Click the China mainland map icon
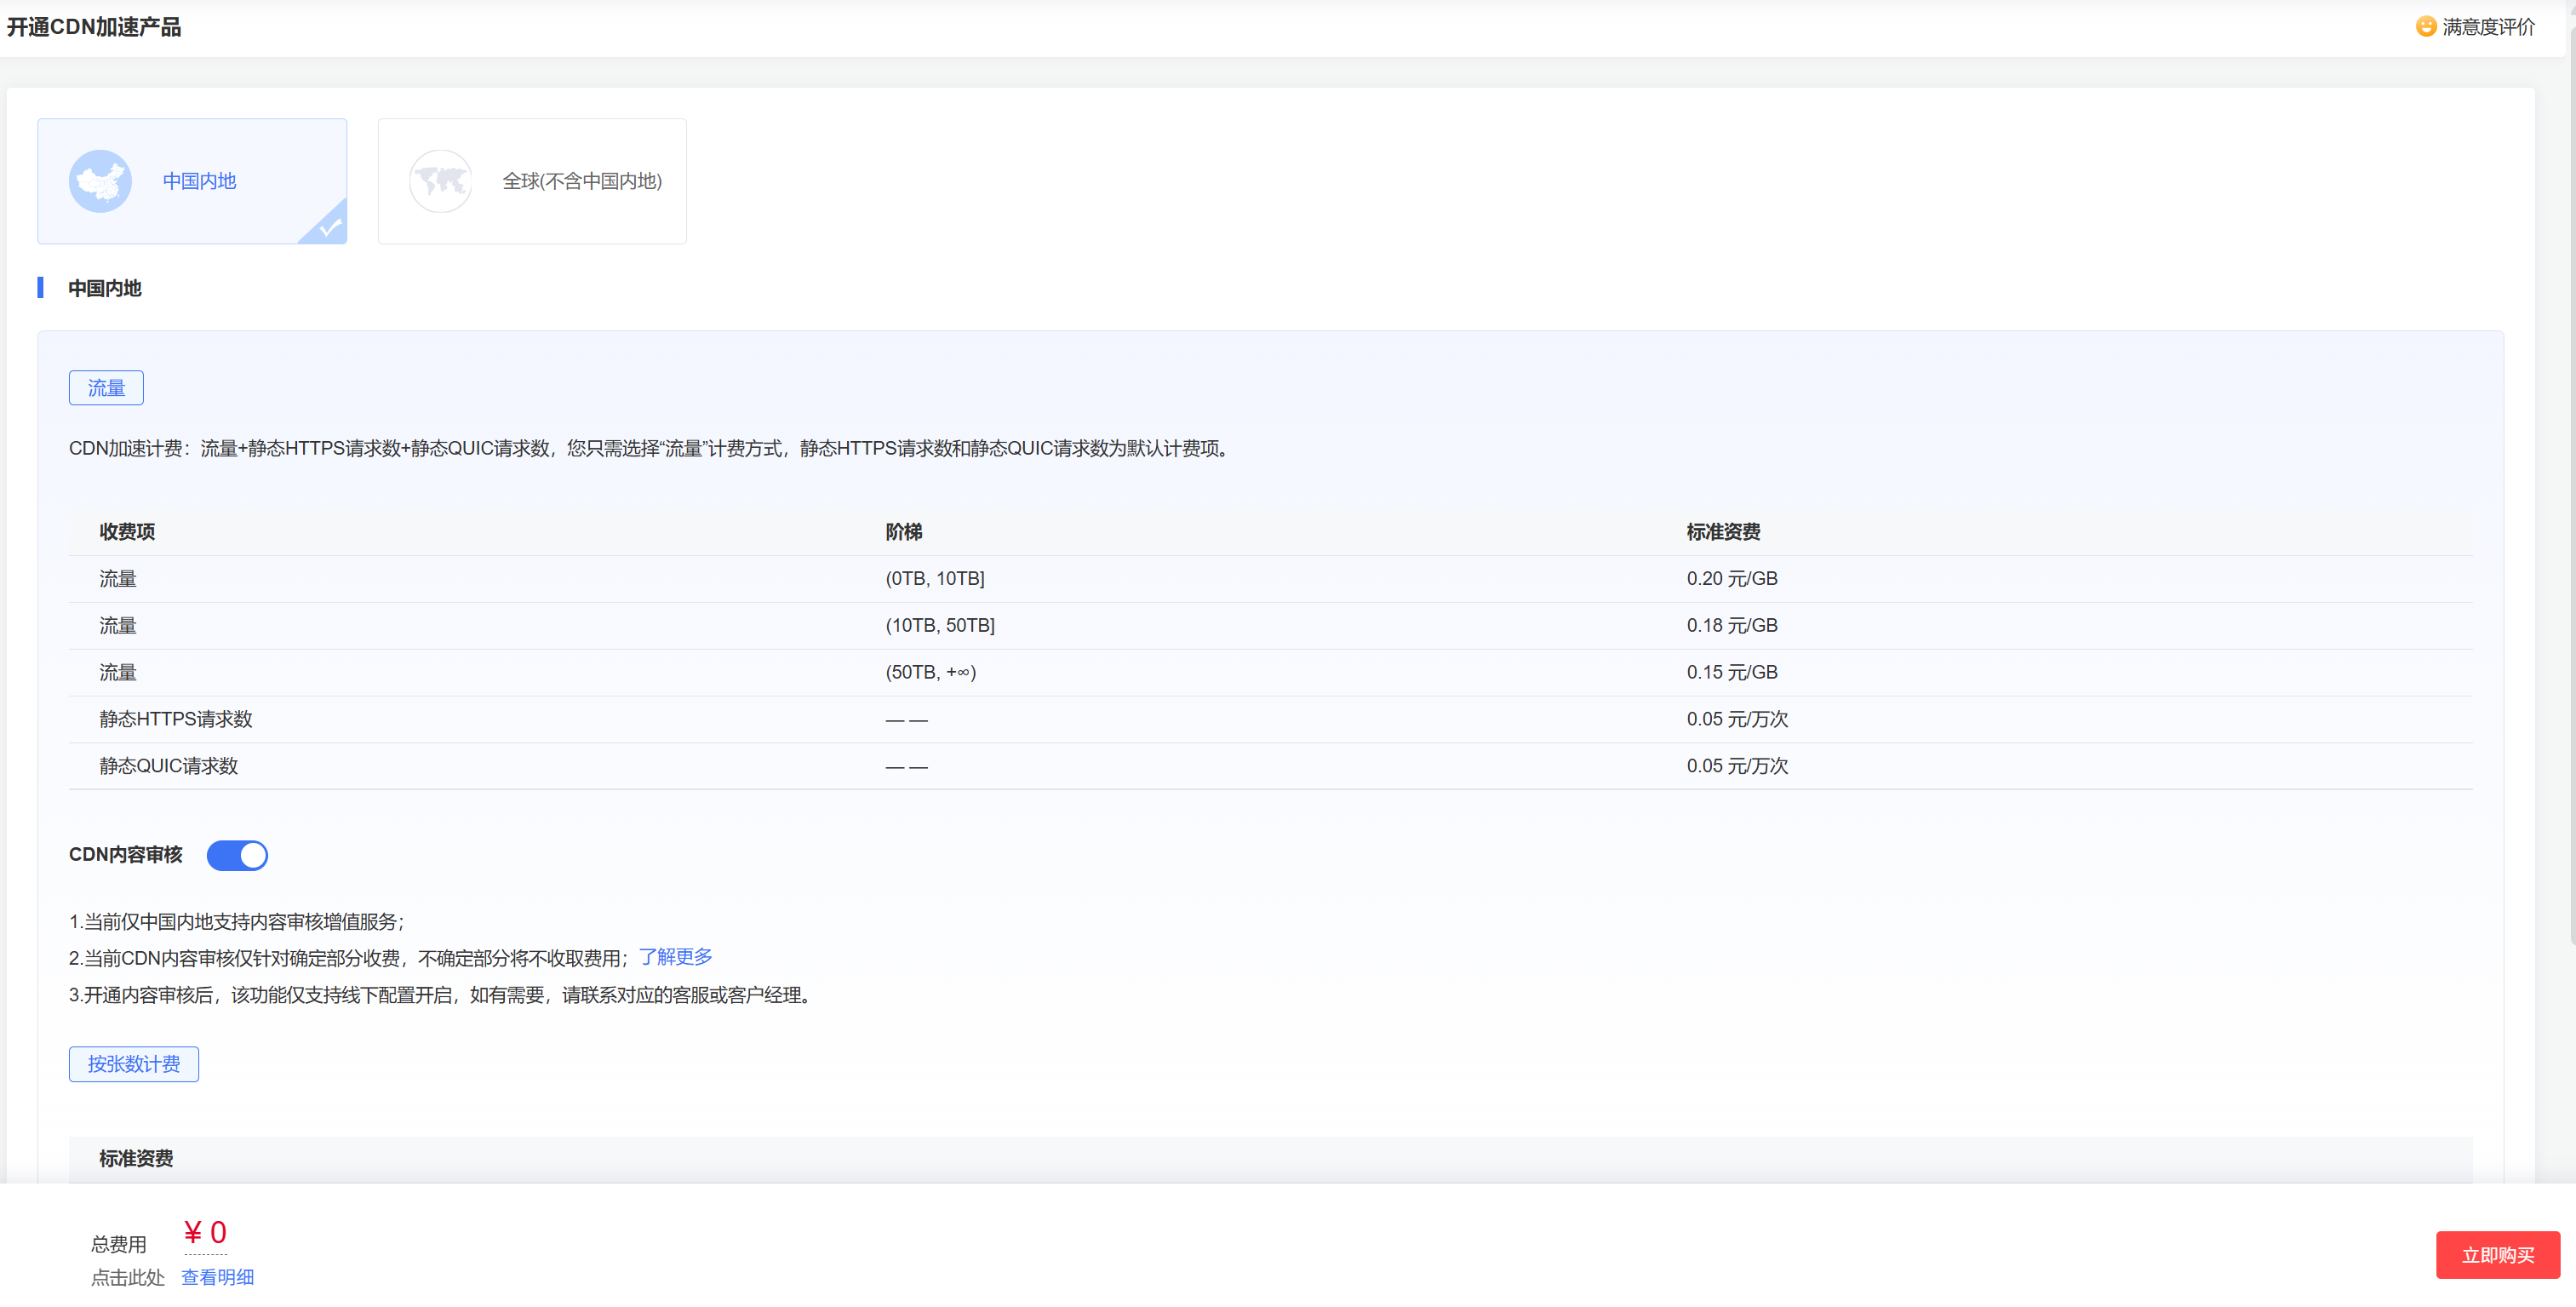Viewport: 2576px width, 1307px height. [100, 181]
